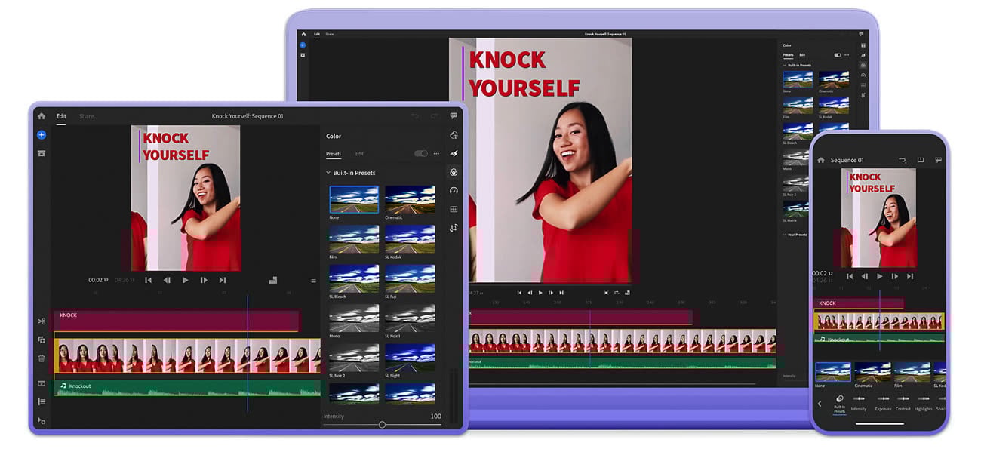Viewport: 981px width, 458px height.
Task: Duplicate the clip using tablet's duplicate icon
Action: pos(42,340)
